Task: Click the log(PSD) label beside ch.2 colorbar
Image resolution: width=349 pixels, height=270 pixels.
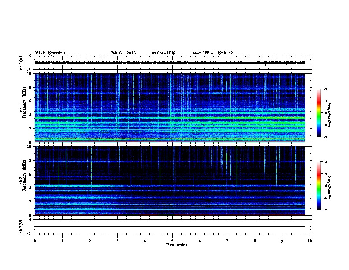Action: click(x=330, y=187)
